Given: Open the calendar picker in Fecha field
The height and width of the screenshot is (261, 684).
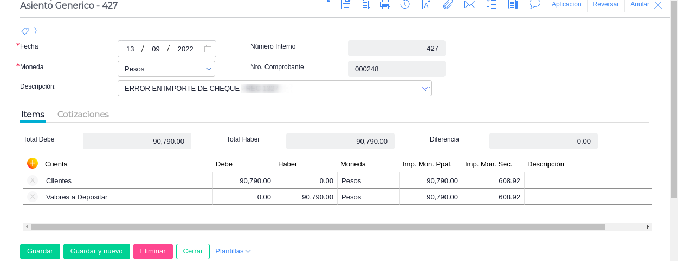Looking at the screenshot, I should 208,49.
